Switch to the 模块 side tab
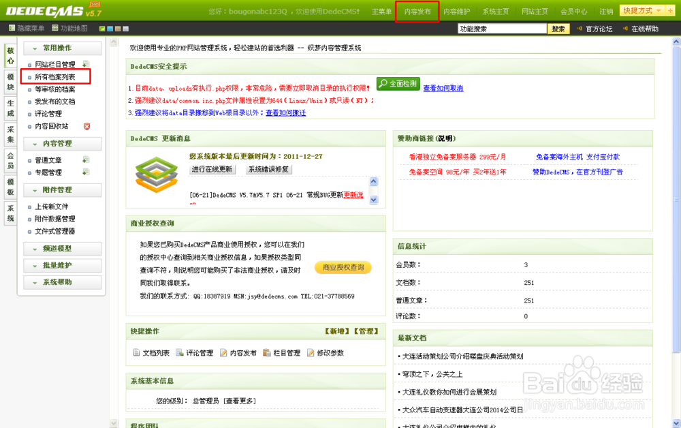 tap(10, 82)
